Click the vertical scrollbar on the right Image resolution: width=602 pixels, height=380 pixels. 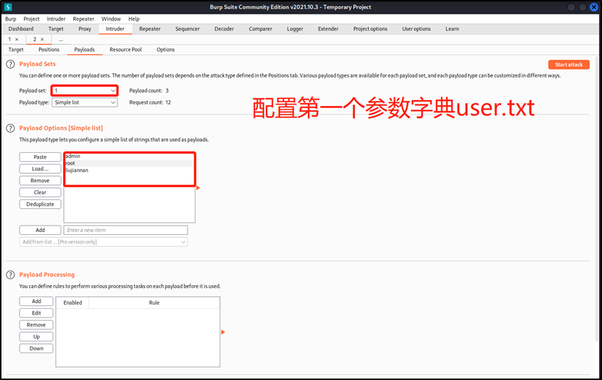tap(597, 199)
